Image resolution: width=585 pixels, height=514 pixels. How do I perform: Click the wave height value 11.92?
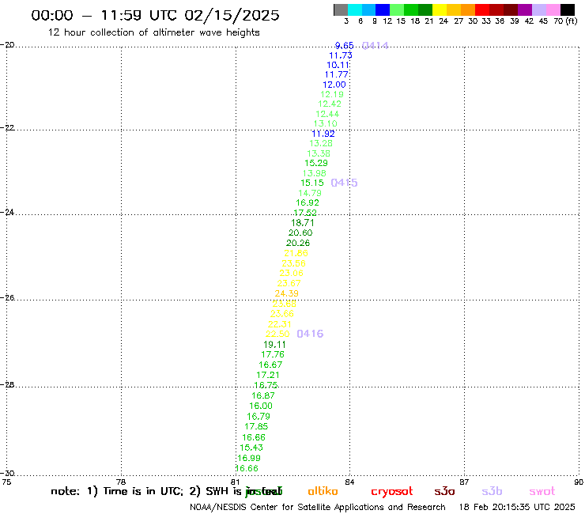[323, 134]
